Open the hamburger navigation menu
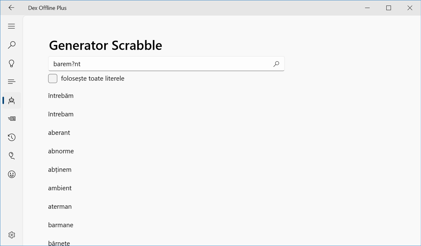 click(x=12, y=26)
